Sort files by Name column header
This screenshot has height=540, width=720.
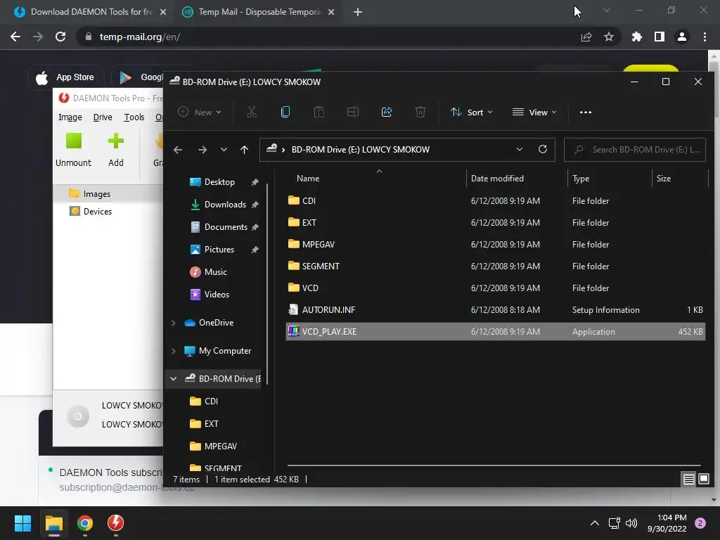pyautogui.click(x=377, y=179)
